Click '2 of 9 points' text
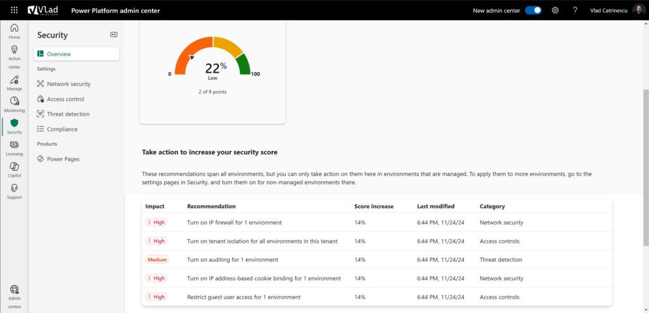The image size is (649, 313). [x=212, y=92]
